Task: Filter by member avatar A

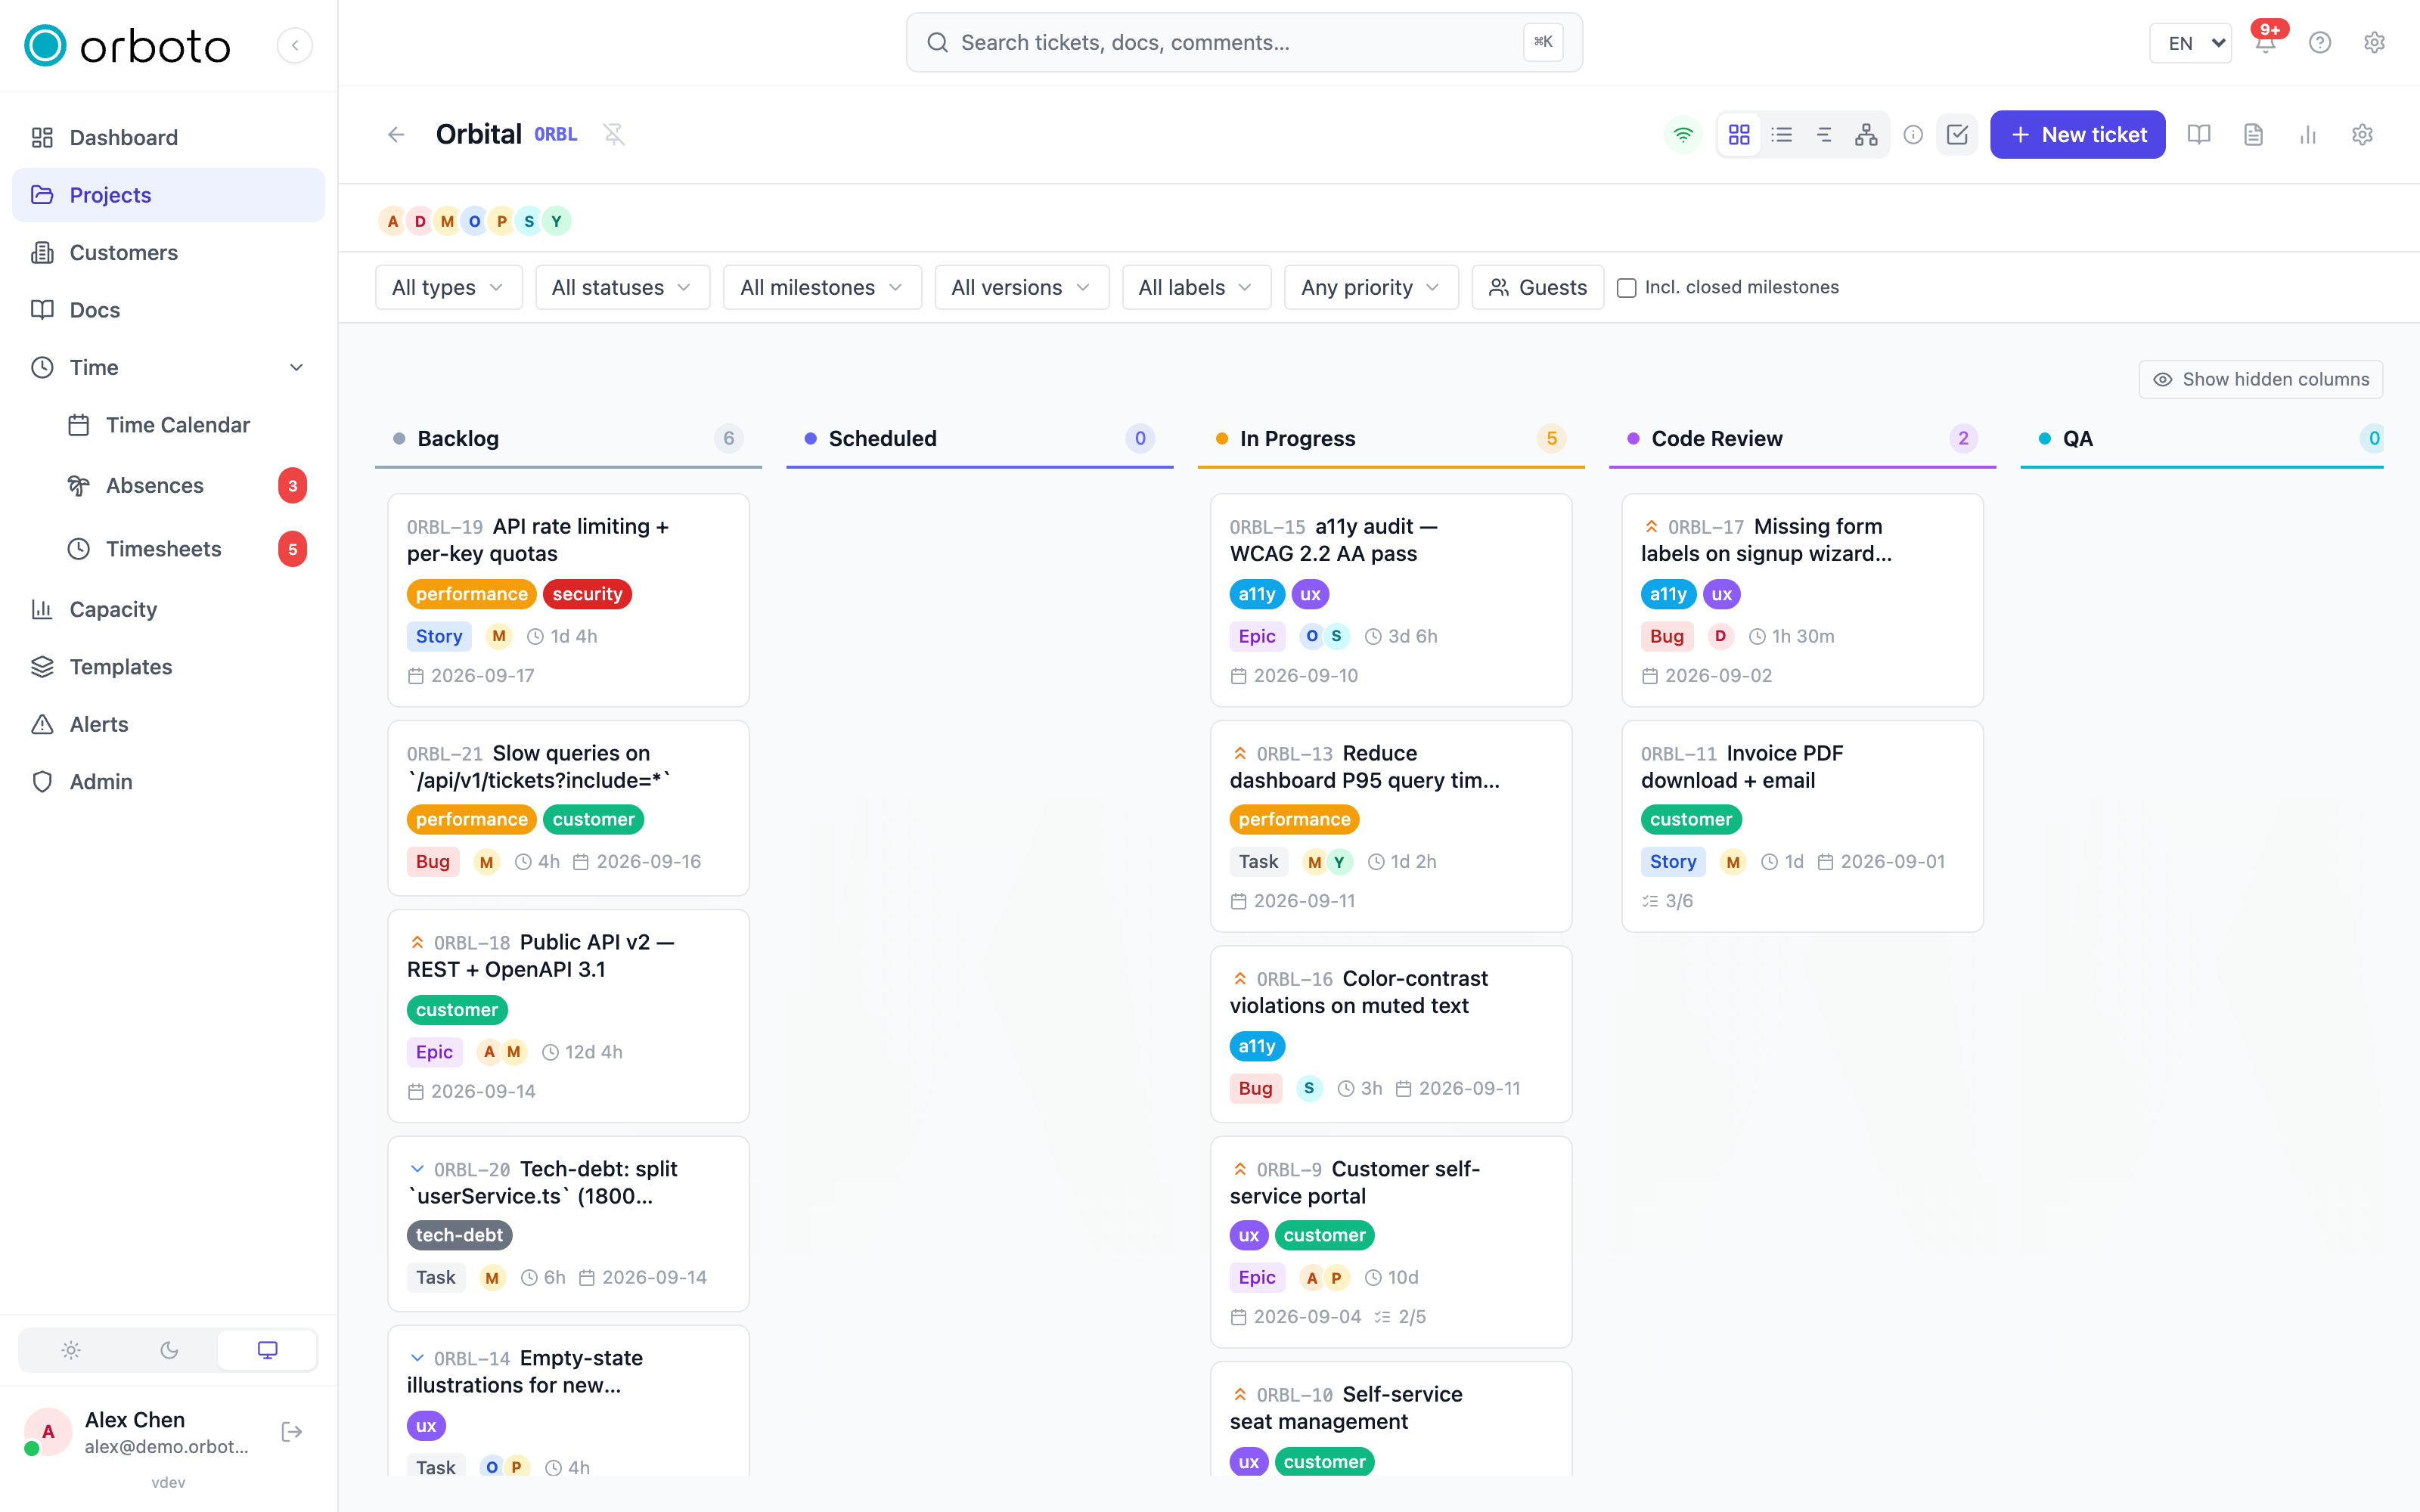Action: (x=392, y=221)
